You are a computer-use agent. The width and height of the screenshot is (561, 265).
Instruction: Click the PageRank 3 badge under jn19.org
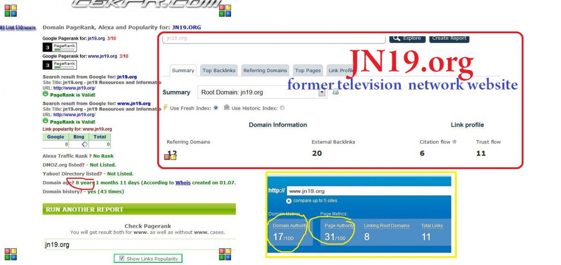[x=59, y=47]
